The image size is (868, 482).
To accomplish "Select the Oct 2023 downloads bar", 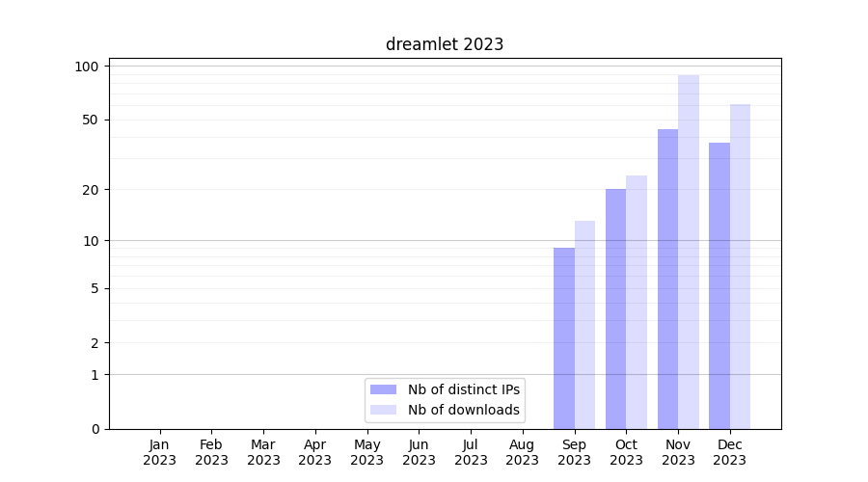I will pos(637,302).
